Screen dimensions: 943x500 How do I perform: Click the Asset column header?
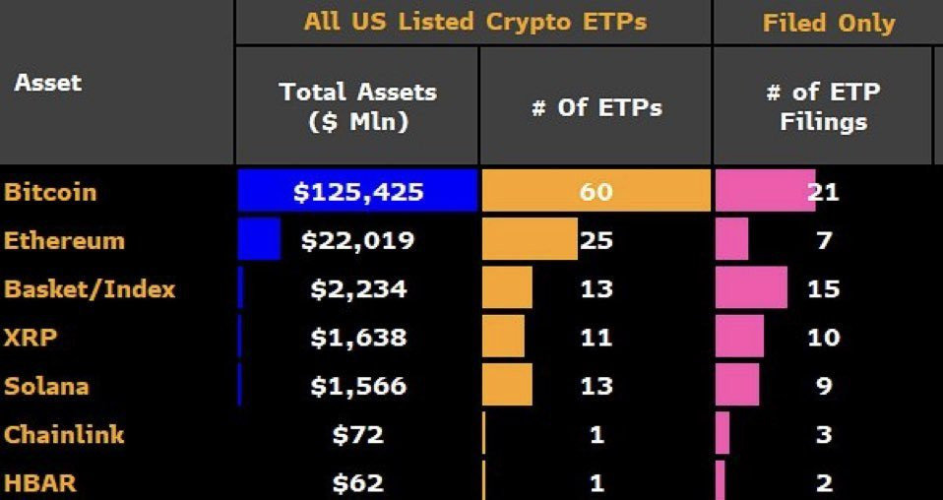pos(47,83)
